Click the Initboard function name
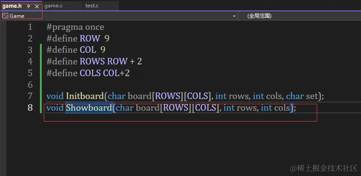Screen dimensions: 361x176 pyautogui.click(x=85, y=96)
